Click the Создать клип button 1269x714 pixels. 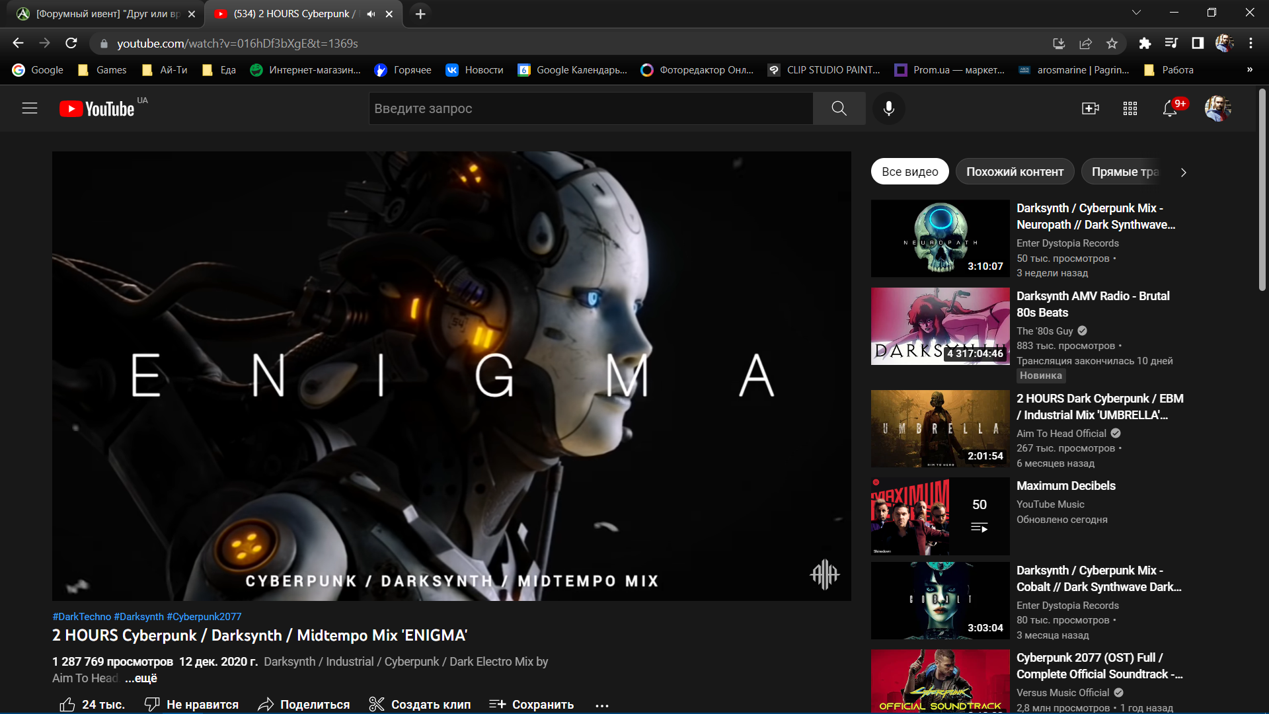pyautogui.click(x=420, y=704)
